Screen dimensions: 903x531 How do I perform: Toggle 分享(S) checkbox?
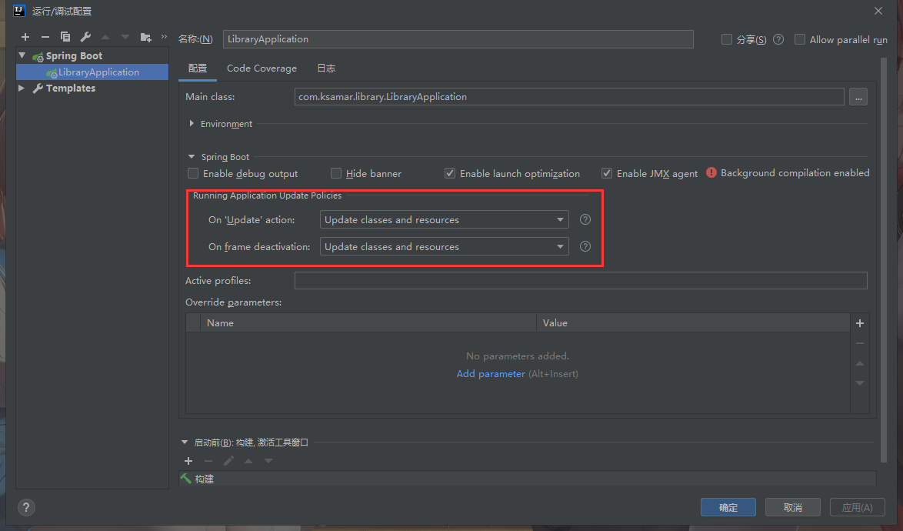coord(727,39)
